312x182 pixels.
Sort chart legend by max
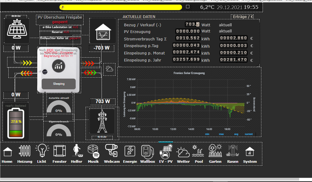click(221, 134)
